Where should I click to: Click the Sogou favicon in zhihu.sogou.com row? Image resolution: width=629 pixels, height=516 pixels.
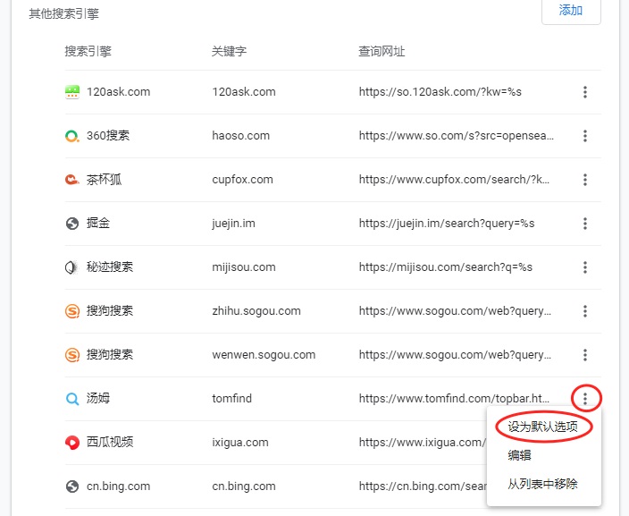coord(72,311)
